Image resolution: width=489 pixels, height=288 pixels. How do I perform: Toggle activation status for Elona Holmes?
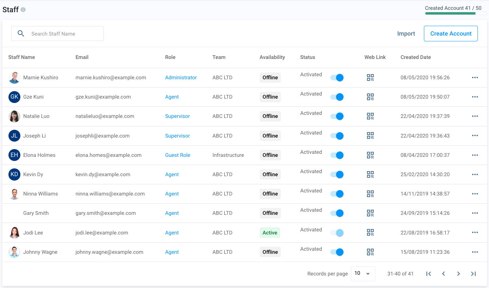click(x=337, y=155)
